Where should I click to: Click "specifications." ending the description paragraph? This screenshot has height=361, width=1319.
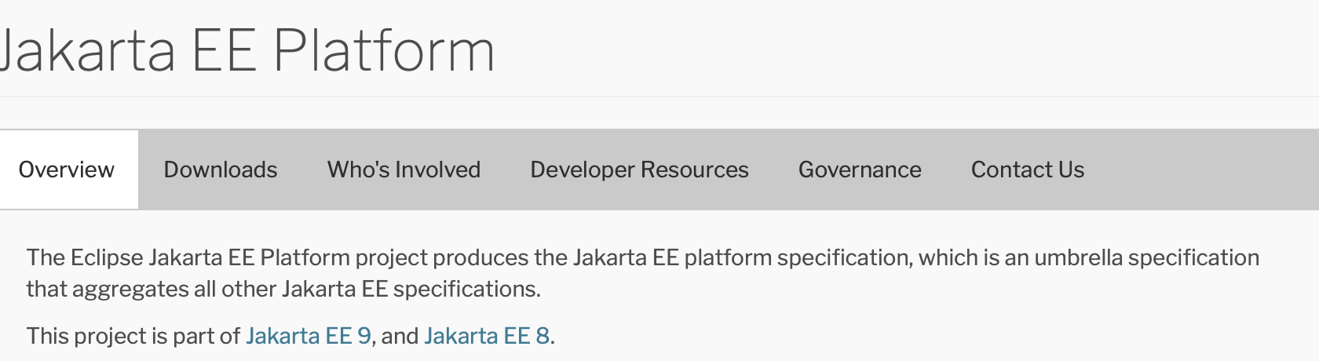click(x=466, y=289)
